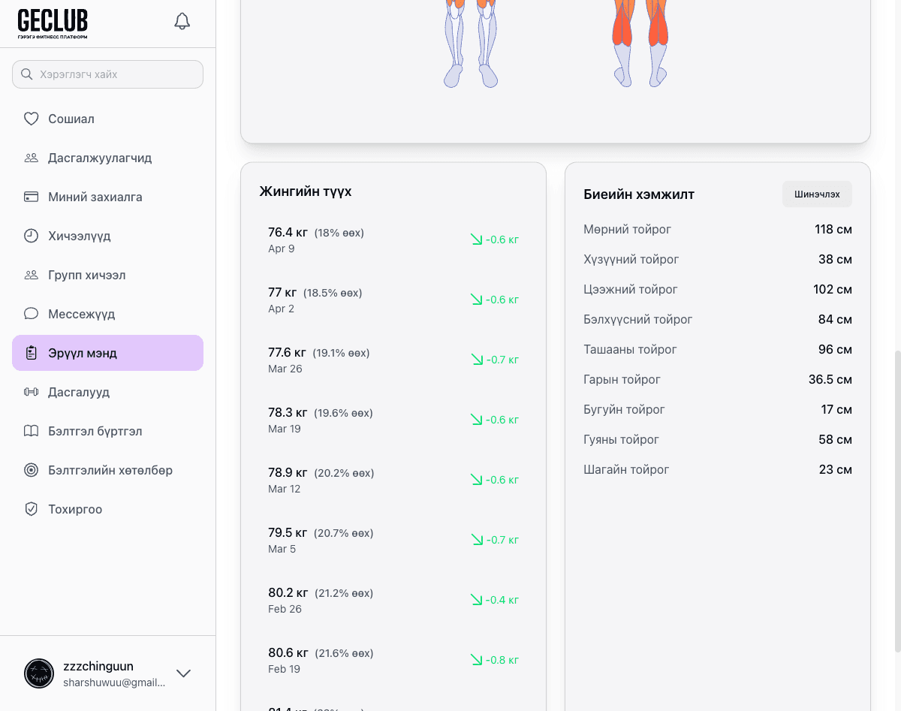Open the Групп хичээл menu item
Viewport: 901px width, 711px height.
(86, 275)
